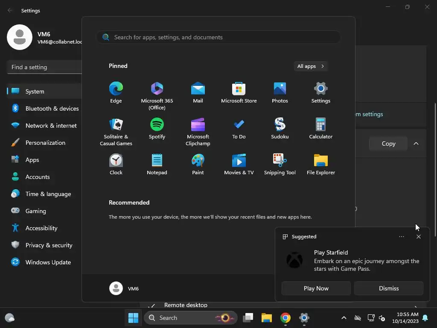This screenshot has width=437, height=328.
Task: Click the Windows Start button on taskbar
Action: click(133, 318)
